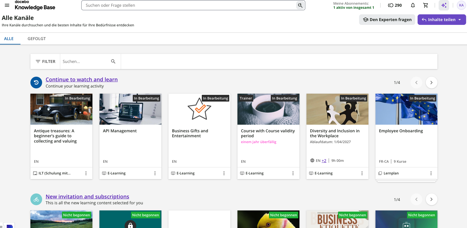Open the Course validity period cup thumbnail
Viewport: 467px width, 228px height.
point(268,109)
